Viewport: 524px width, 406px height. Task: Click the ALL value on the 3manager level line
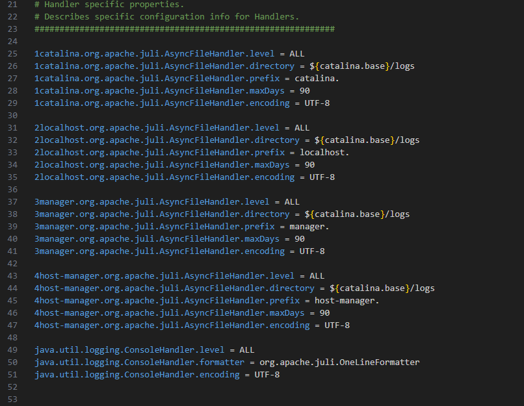click(x=292, y=202)
